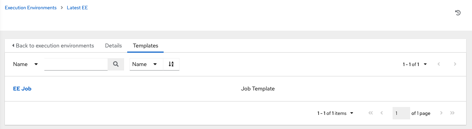Focus the search text field
This screenshot has height=129, width=472.
coord(76,64)
